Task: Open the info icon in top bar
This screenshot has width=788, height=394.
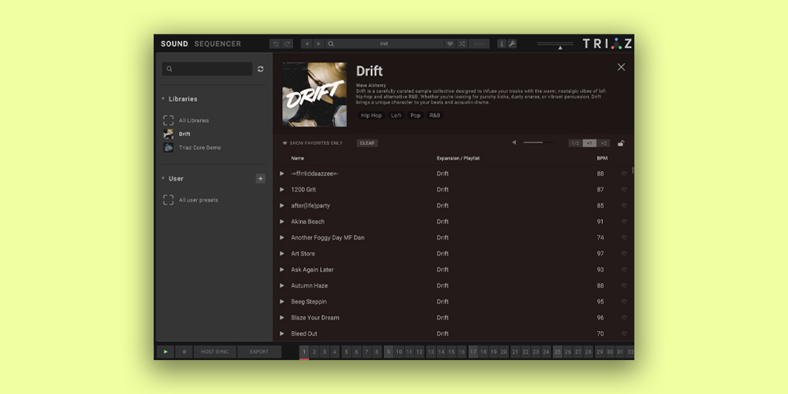Action: click(501, 43)
